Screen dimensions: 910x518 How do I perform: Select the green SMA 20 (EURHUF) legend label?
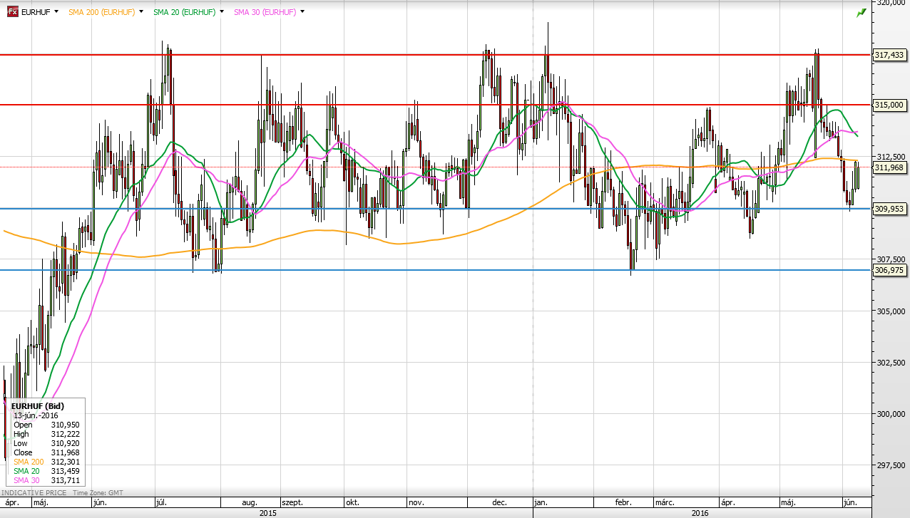[185, 12]
